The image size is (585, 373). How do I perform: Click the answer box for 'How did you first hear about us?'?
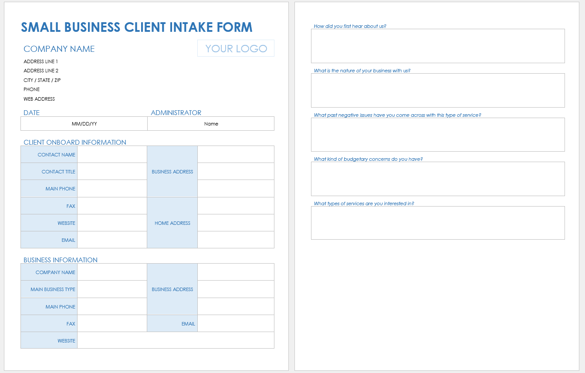437,46
